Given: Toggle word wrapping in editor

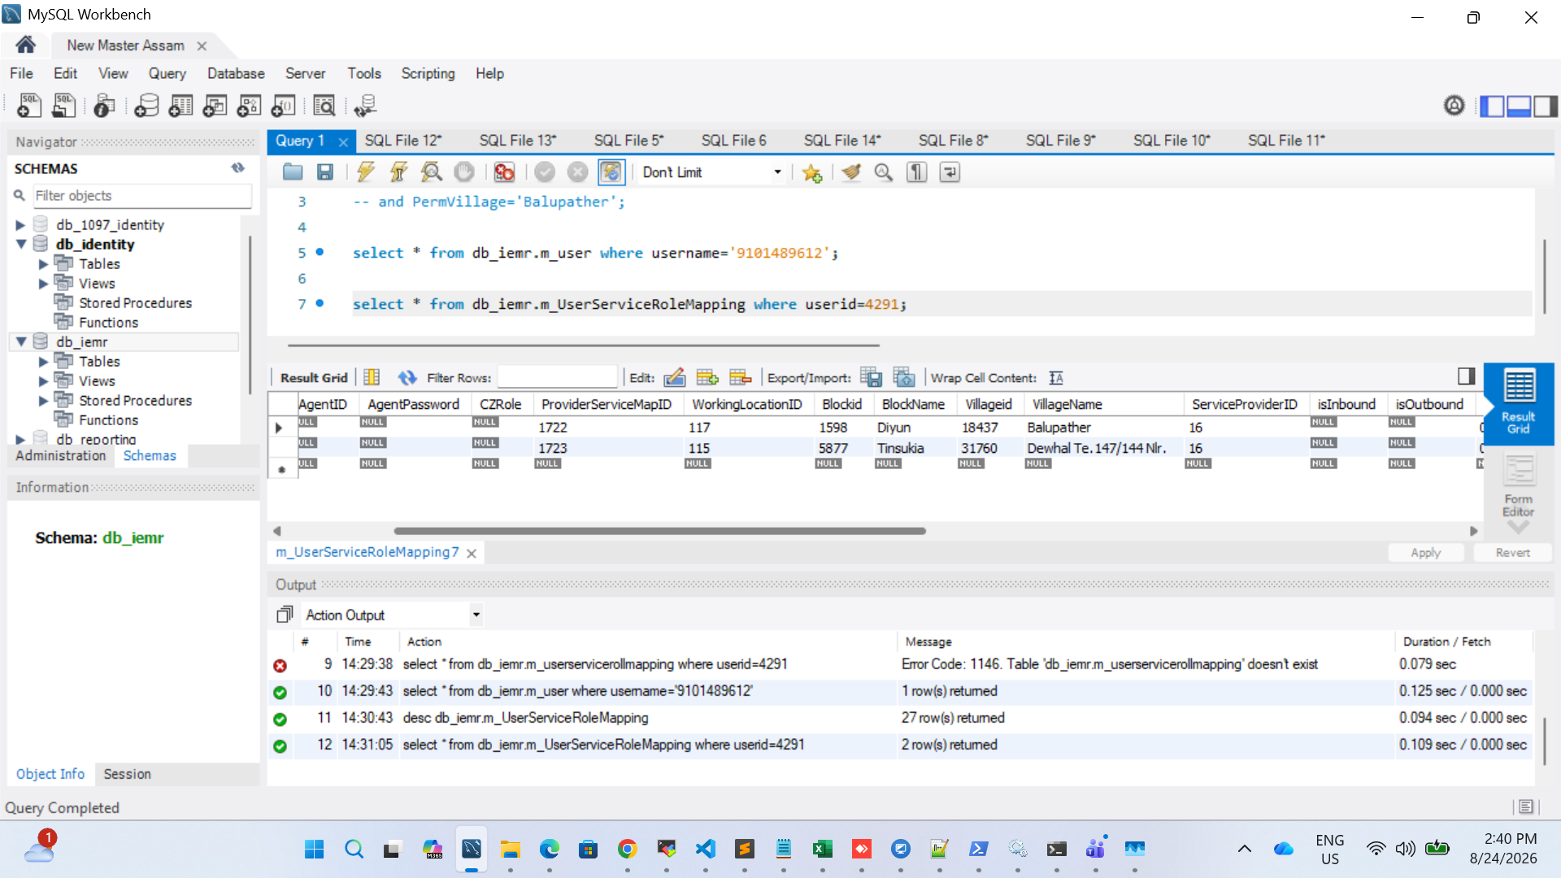Looking at the screenshot, I should pyautogui.click(x=950, y=172).
